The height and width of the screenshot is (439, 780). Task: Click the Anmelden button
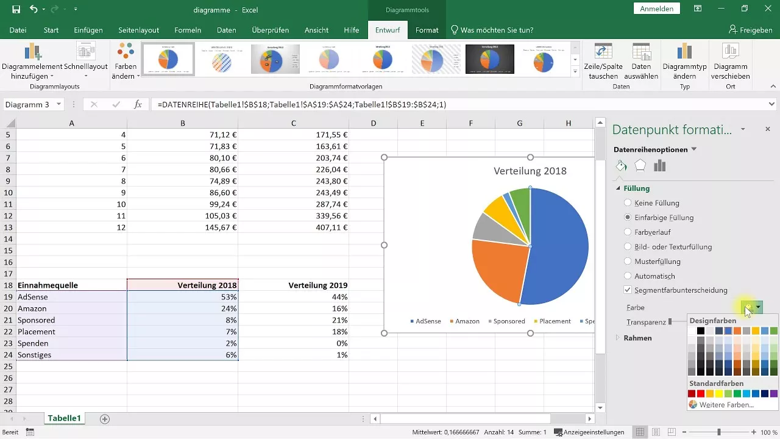tap(656, 9)
